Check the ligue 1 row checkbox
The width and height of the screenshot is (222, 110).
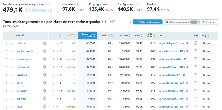pos(11,83)
